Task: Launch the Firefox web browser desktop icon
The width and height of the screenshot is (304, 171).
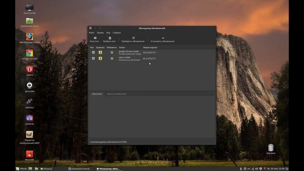Action: pyautogui.click(x=29, y=38)
